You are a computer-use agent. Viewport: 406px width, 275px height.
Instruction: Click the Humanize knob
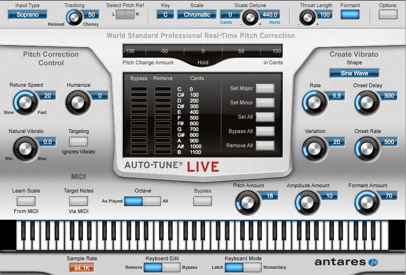point(78,102)
